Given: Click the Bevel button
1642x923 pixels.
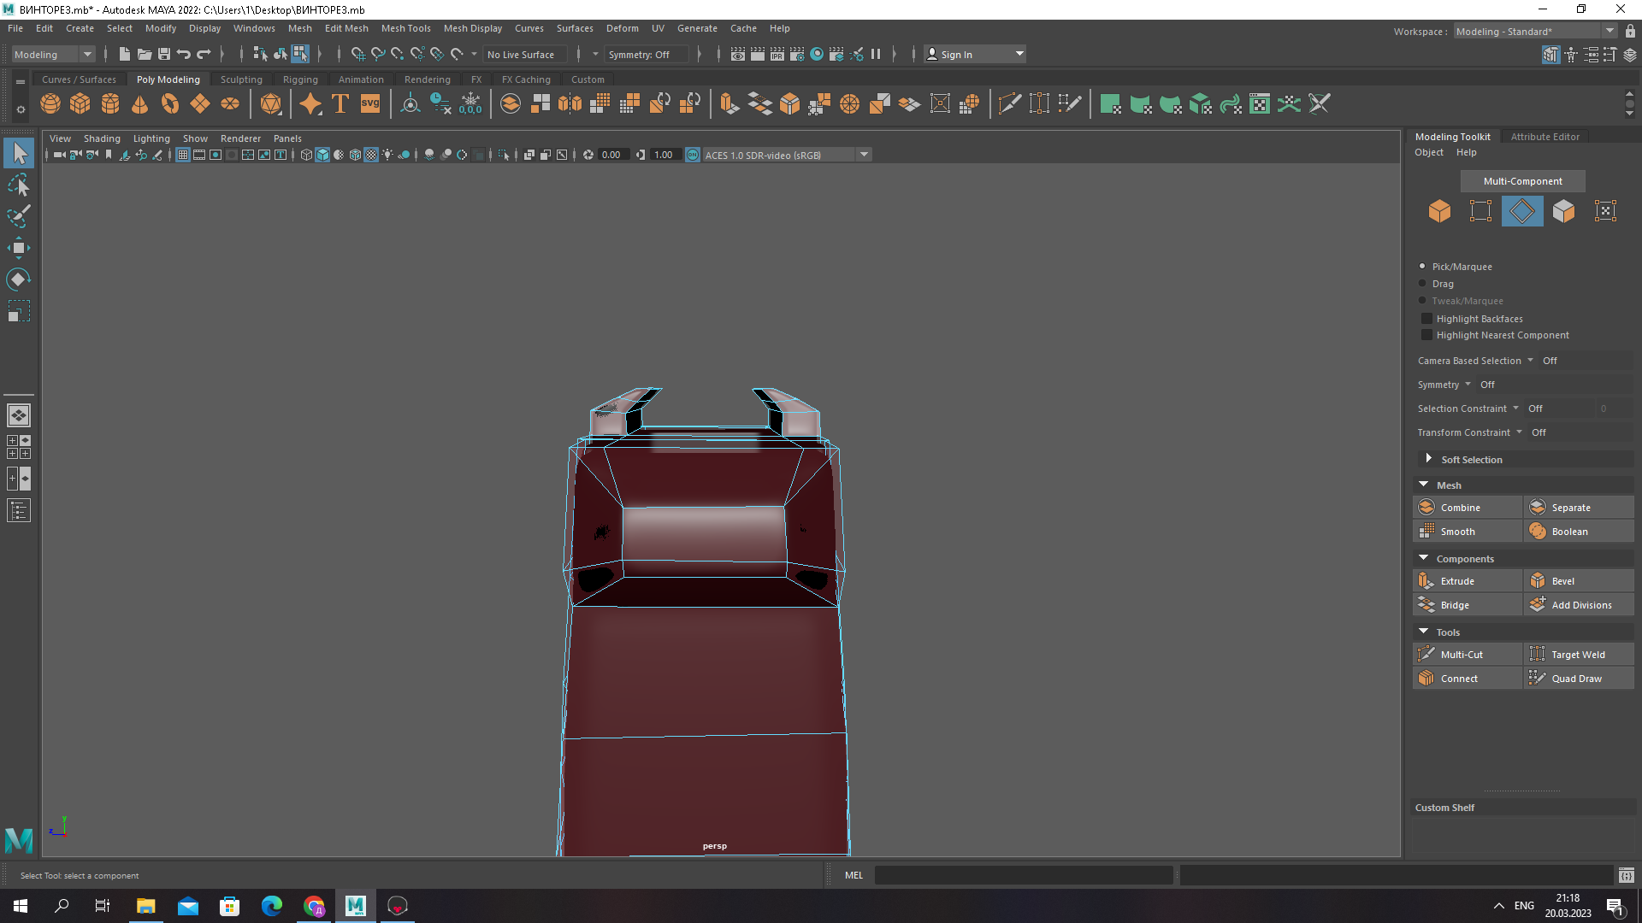Looking at the screenshot, I should [x=1579, y=581].
